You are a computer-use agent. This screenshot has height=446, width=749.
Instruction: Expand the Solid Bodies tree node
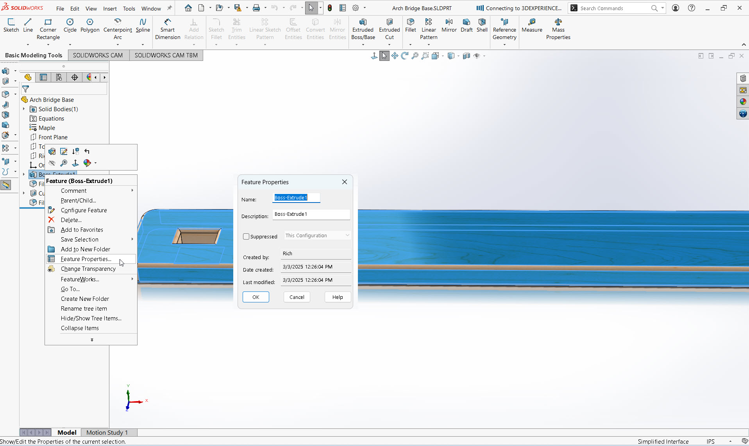(x=24, y=109)
